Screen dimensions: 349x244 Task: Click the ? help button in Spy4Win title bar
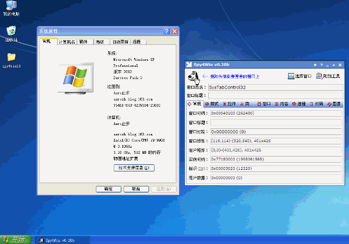click(321, 65)
